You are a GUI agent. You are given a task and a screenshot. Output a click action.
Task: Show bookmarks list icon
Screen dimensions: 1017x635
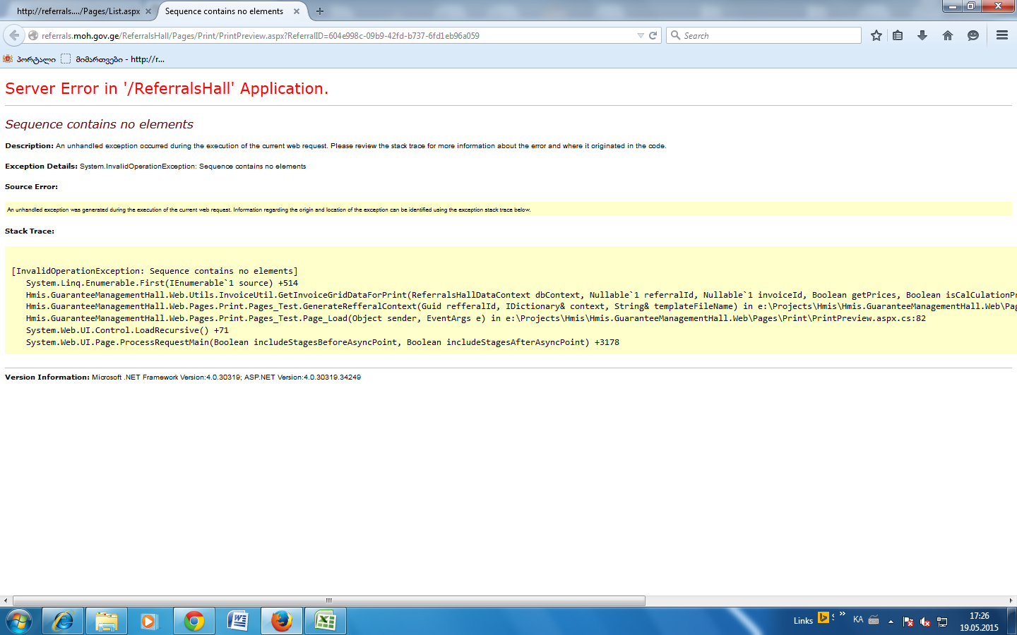(898, 35)
